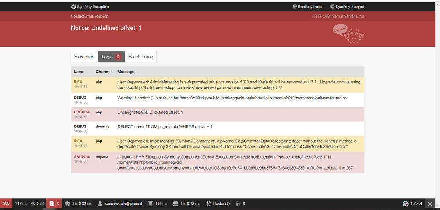Click the database icon in debug toolbar
This screenshot has height=210, width=440.
[176, 203]
